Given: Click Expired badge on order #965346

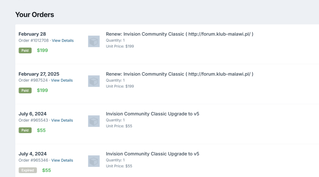Looking at the screenshot, I should click(28, 170).
